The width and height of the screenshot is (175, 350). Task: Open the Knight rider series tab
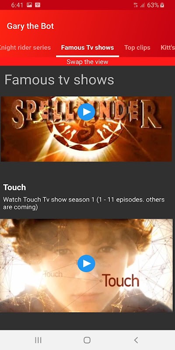(25, 48)
